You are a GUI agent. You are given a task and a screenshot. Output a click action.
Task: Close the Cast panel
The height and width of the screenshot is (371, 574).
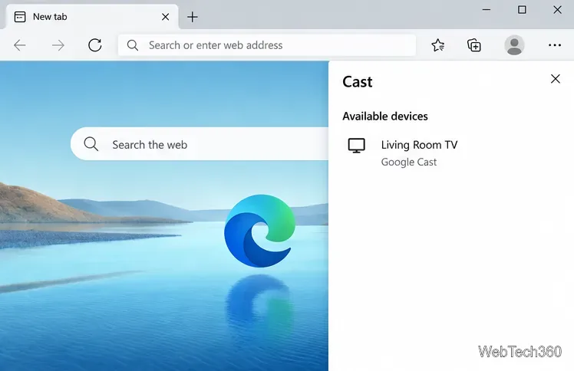[x=556, y=79]
